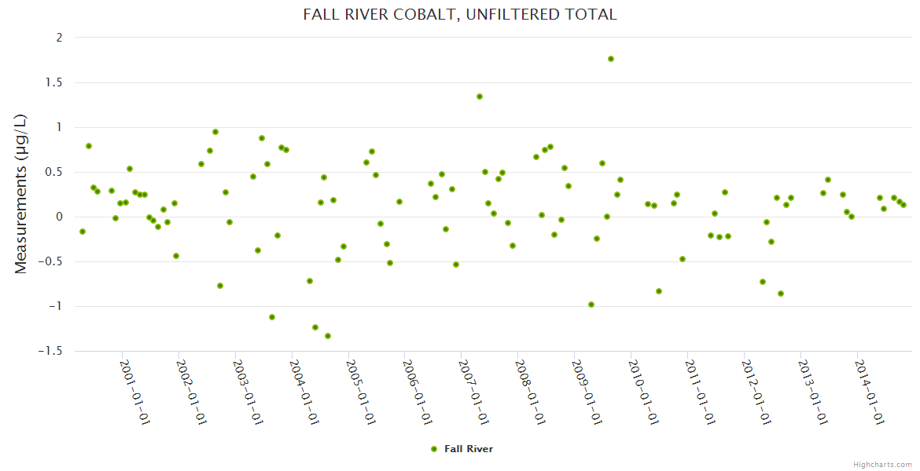Select the lowest data point near -1.35
Viewport: 920px width, 471px height.
point(328,336)
